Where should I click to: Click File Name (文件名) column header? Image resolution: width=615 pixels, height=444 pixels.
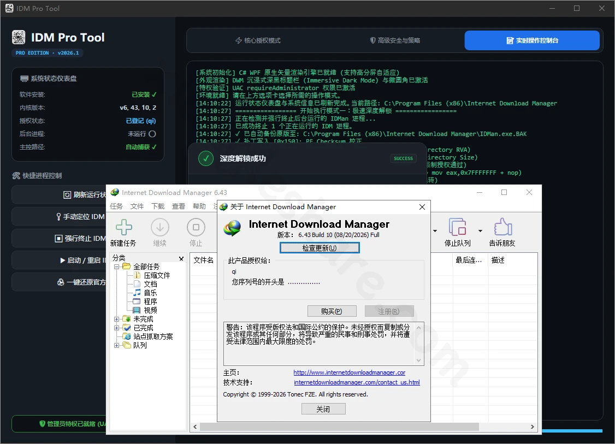click(204, 260)
